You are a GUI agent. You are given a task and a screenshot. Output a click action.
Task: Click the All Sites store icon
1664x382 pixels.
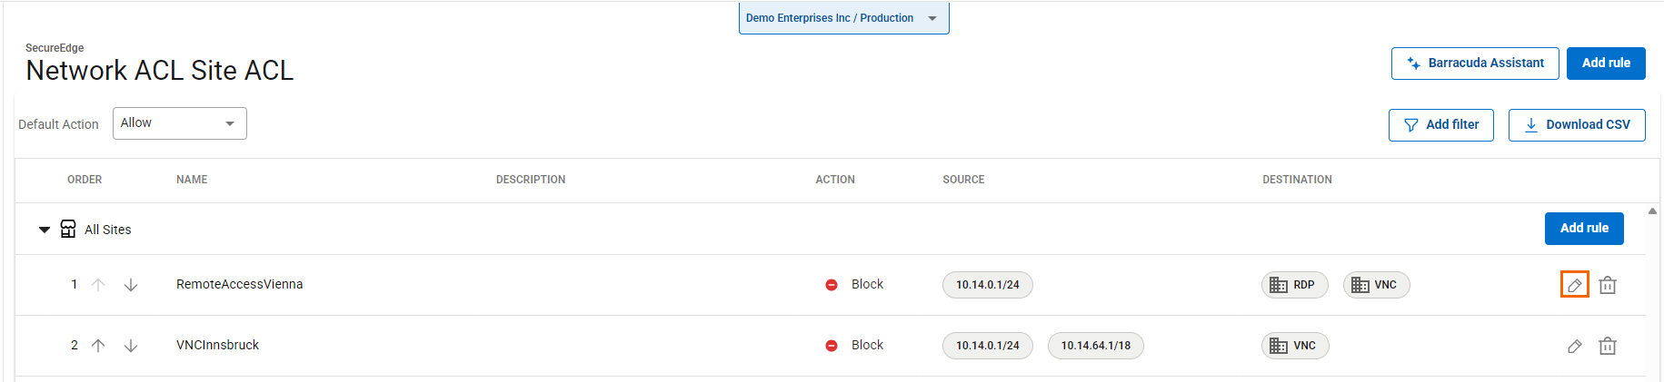pyautogui.click(x=68, y=229)
